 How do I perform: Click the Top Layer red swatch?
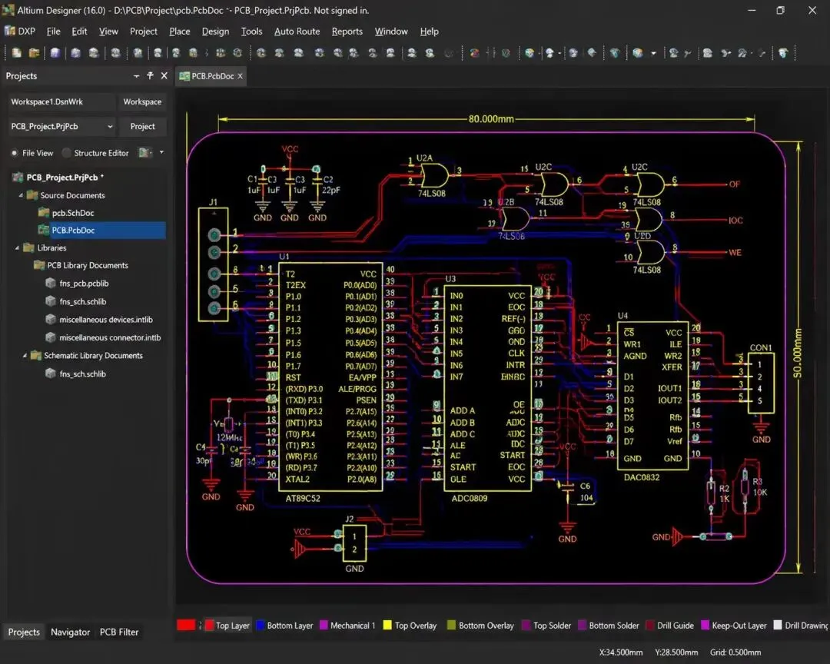(209, 626)
